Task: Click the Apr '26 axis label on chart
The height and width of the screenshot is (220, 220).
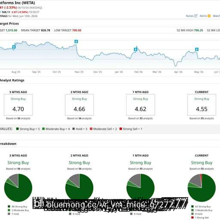Action: [178, 72]
